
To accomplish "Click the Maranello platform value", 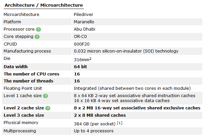I will [x=84, y=22].
